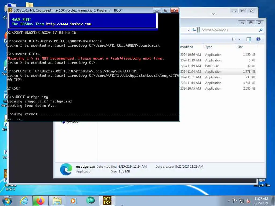Click the DOSBox title bar text

coord(68,10)
